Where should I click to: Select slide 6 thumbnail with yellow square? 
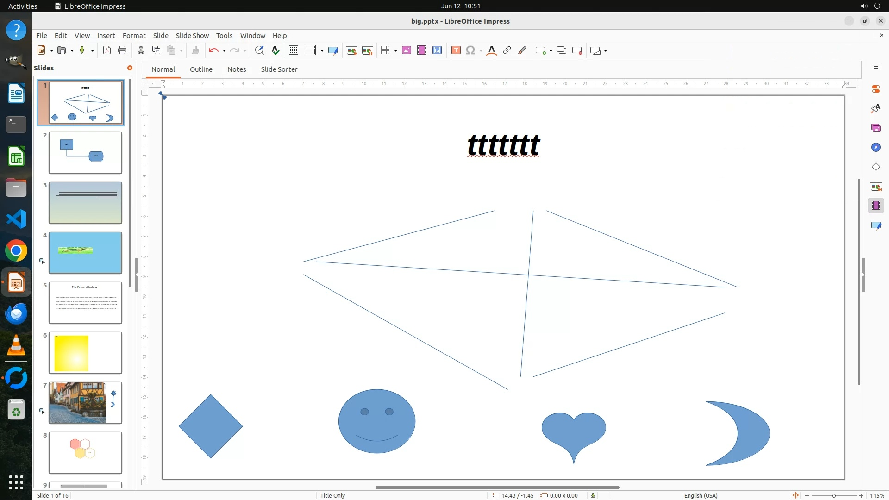[85, 353]
